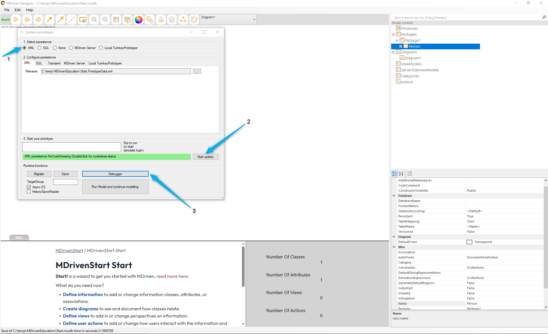Select the SQL persistence radio button
The width and height of the screenshot is (548, 334).
[x=40, y=48]
